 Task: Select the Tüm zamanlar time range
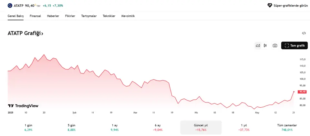(287, 128)
